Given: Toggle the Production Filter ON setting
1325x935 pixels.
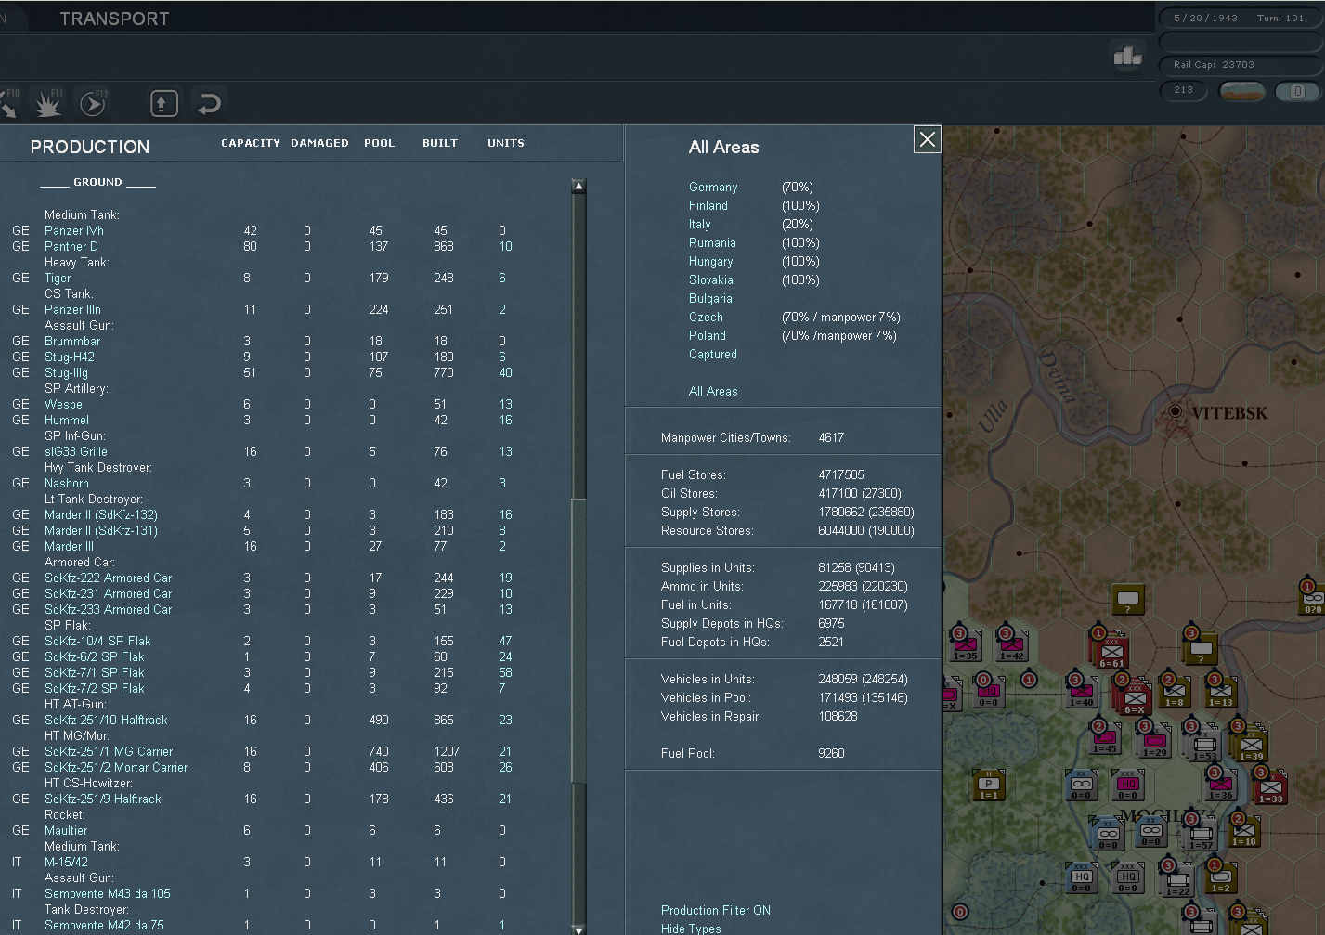Looking at the screenshot, I should coord(716,910).
